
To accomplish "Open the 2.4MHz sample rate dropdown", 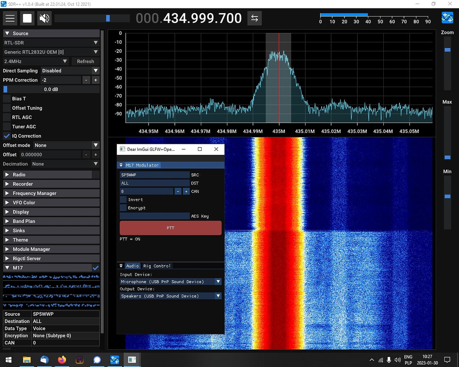I will pyautogui.click(x=35, y=61).
